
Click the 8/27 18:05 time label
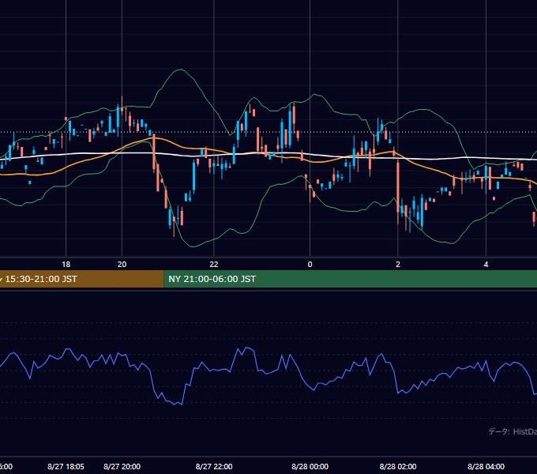pyautogui.click(x=66, y=466)
